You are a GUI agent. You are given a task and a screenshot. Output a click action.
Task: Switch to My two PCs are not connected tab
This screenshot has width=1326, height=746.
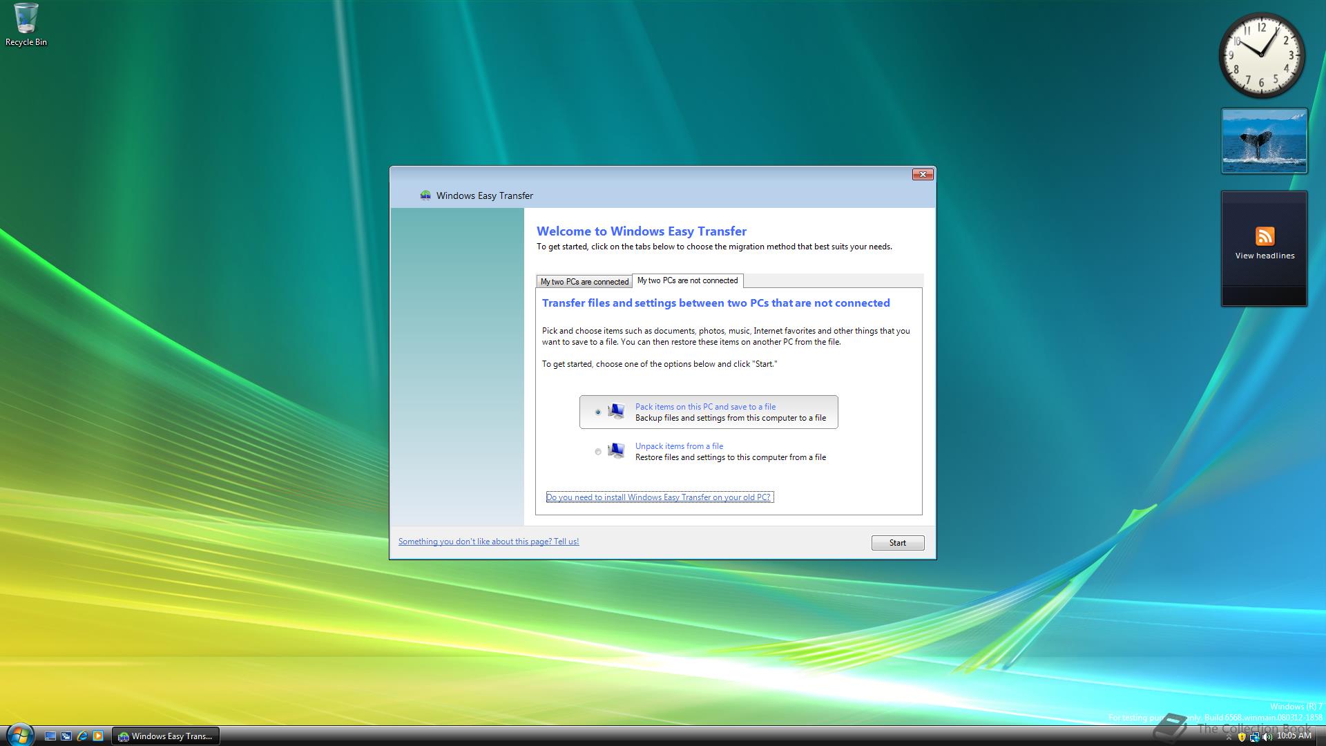pos(688,280)
